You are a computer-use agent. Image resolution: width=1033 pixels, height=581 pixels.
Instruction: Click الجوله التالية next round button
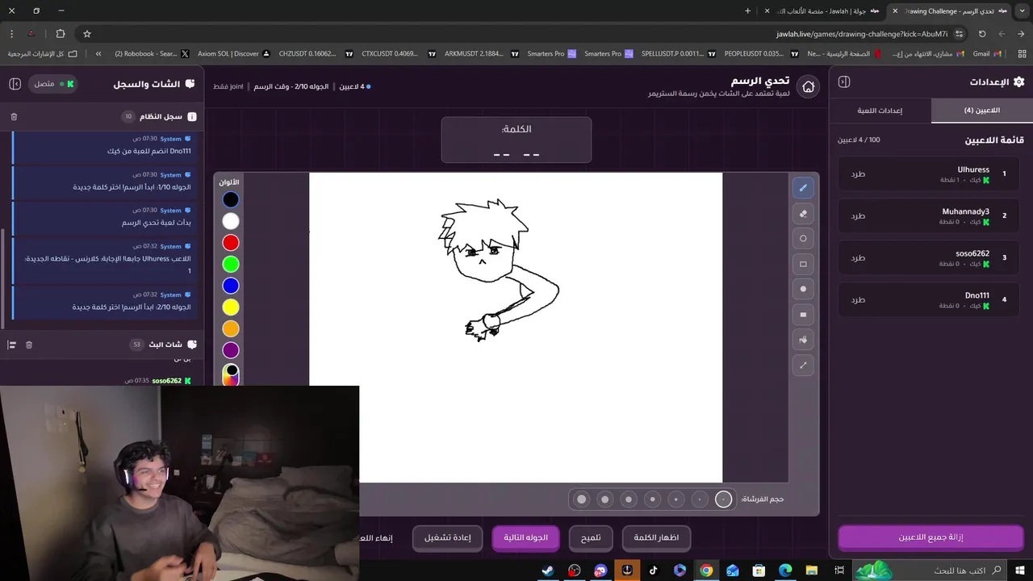point(525,538)
